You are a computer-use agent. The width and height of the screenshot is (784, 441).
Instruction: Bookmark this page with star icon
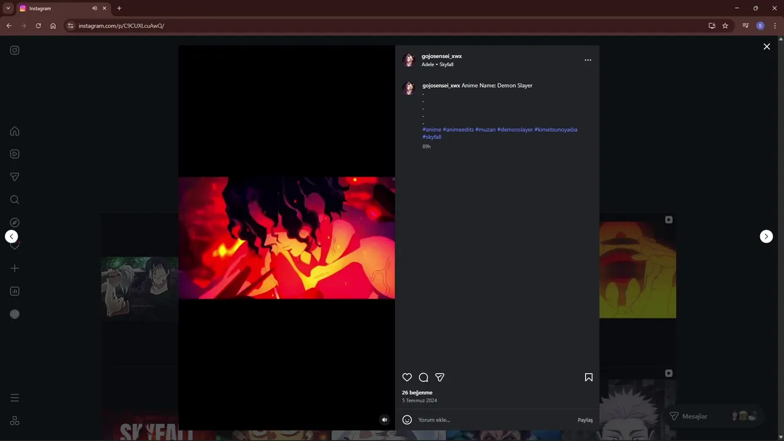coord(725,26)
